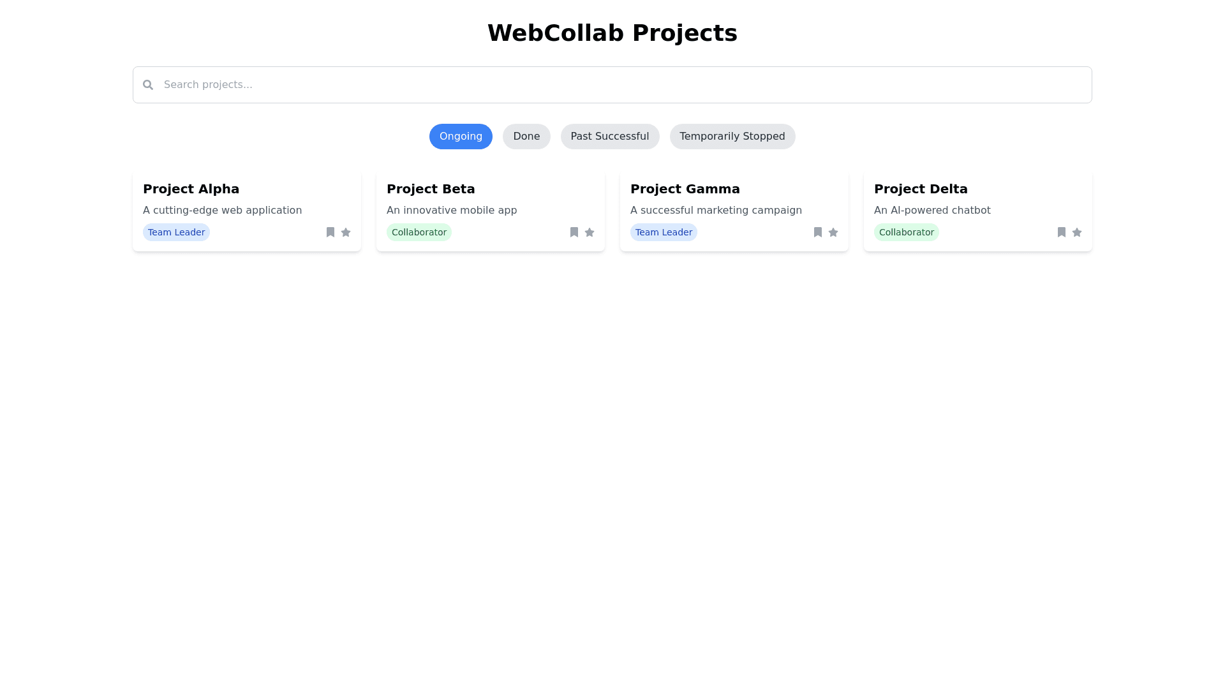1225x689 pixels.
Task: Click Collaborator badge on Project Delta
Action: click(906, 232)
